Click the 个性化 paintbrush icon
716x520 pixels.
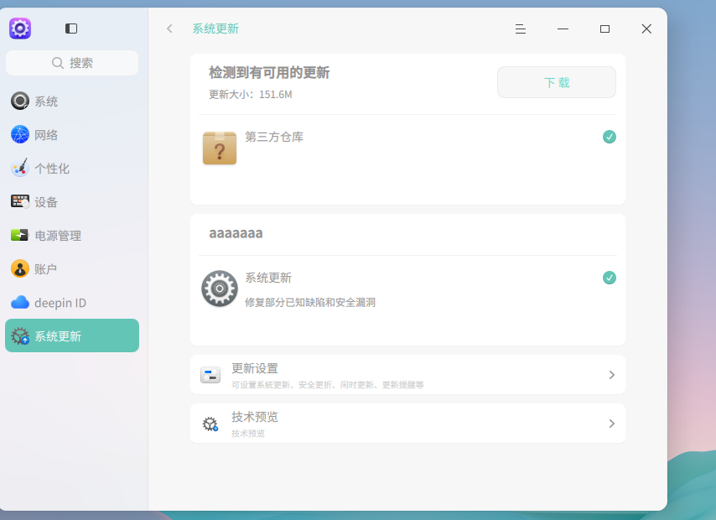[x=20, y=168]
